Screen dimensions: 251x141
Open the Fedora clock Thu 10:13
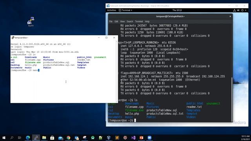coord(177,10)
